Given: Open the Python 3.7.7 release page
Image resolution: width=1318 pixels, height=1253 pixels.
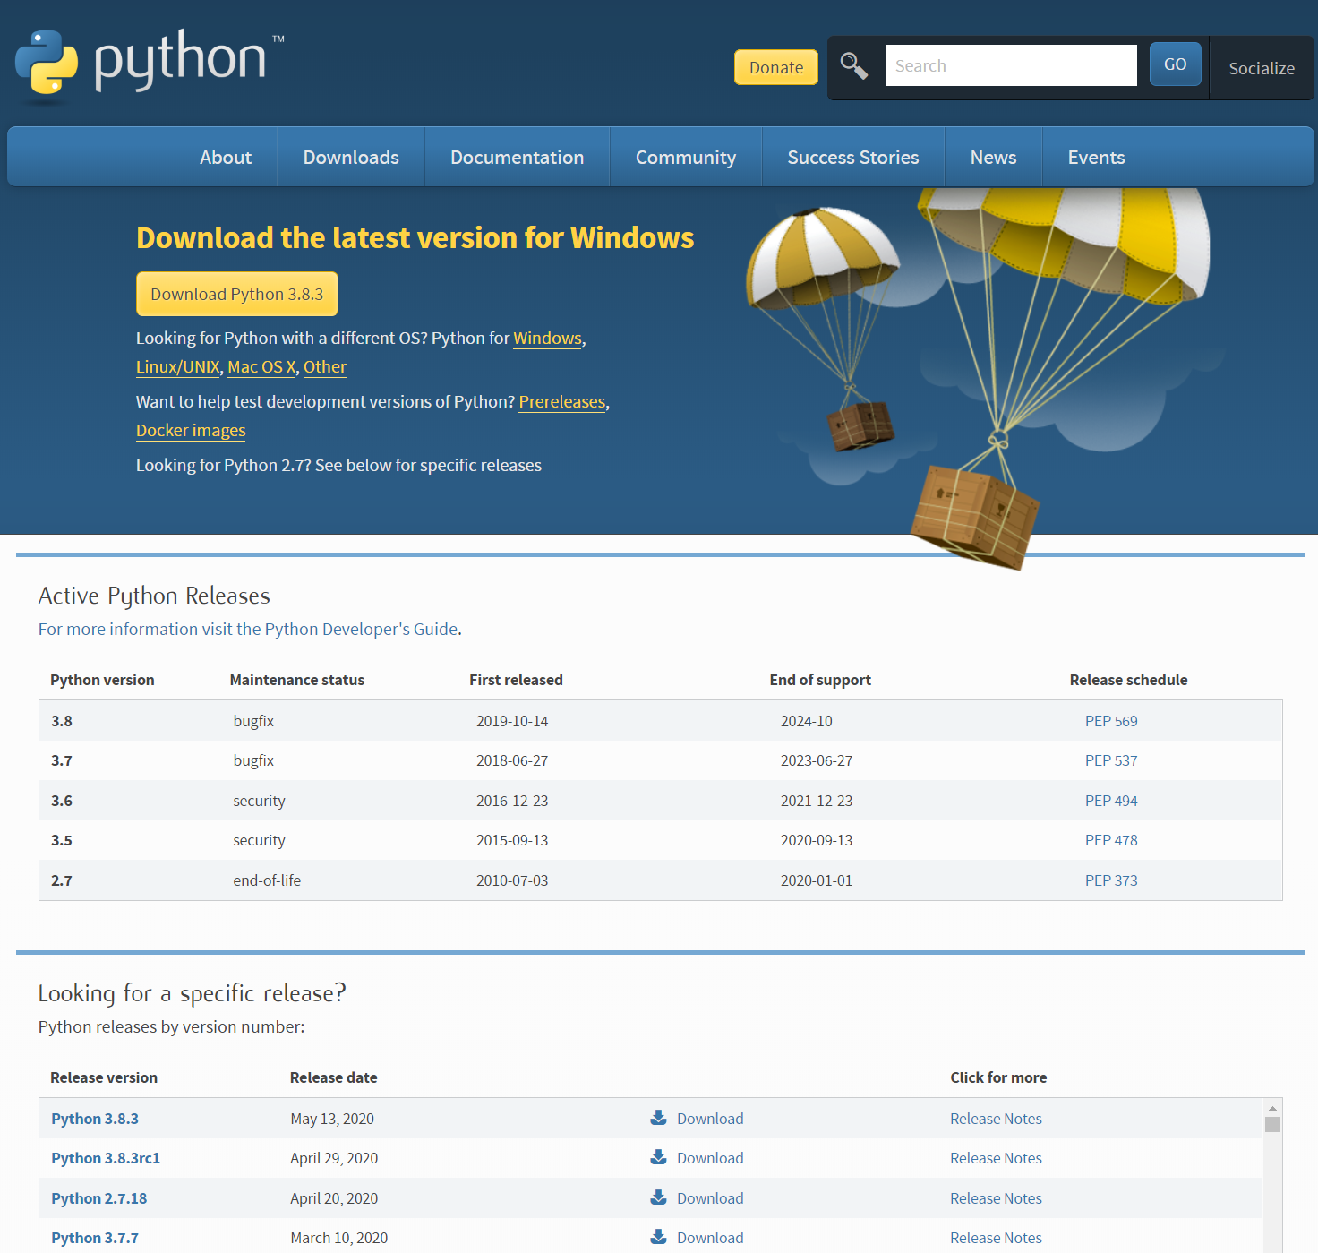Looking at the screenshot, I should (x=95, y=1238).
